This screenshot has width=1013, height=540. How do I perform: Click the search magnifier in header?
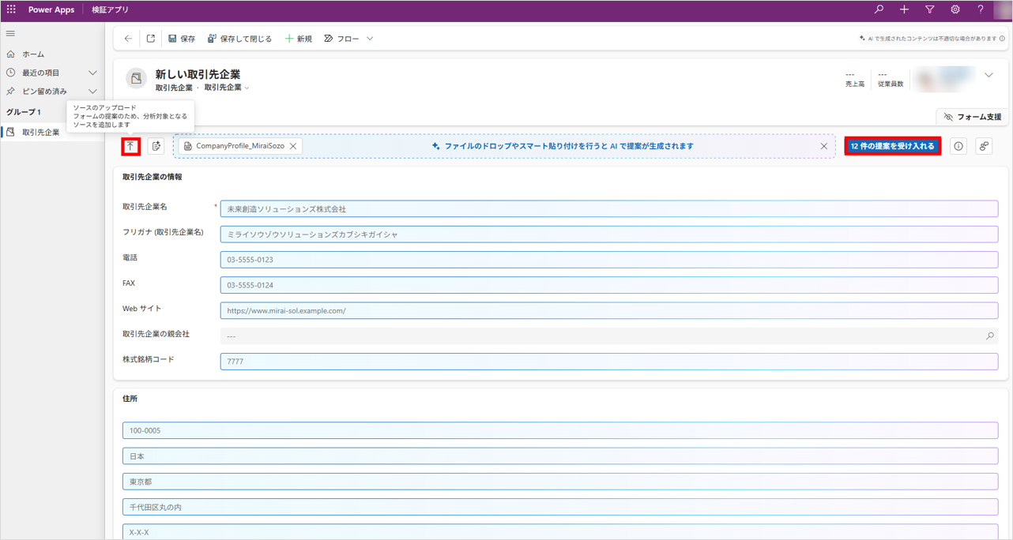tap(879, 9)
